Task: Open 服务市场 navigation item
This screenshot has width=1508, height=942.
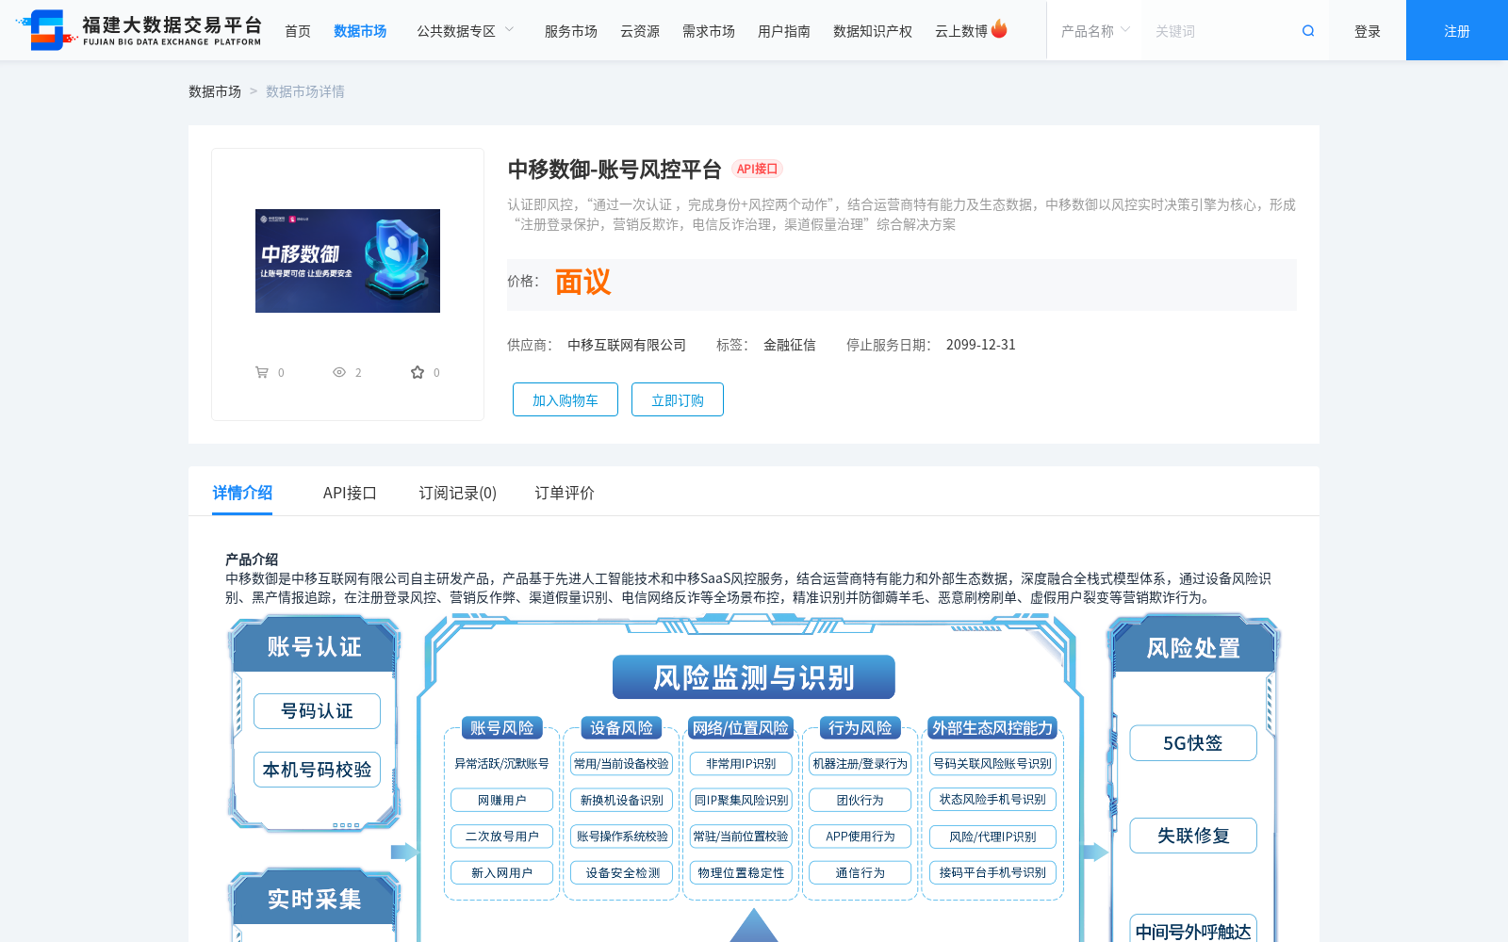Action: [x=571, y=31]
